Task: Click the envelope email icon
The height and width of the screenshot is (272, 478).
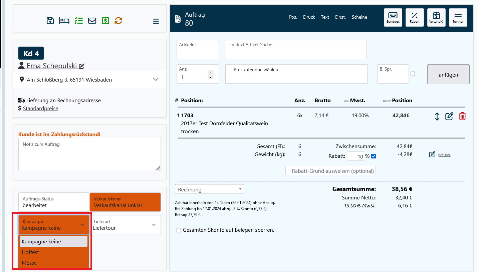Action: (x=92, y=21)
